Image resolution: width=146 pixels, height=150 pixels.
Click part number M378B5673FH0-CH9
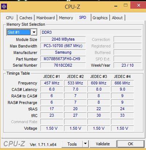(63, 59)
